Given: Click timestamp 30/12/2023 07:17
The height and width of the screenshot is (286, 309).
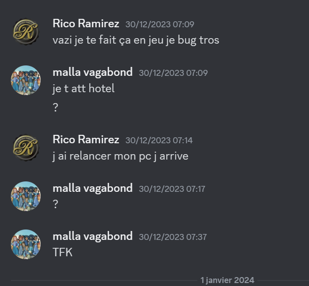Looking at the screenshot, I should point(172,189).
